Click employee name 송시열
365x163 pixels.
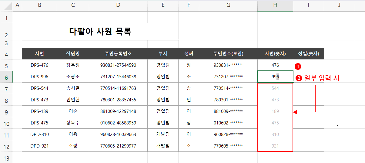click(x=73, y=88)
